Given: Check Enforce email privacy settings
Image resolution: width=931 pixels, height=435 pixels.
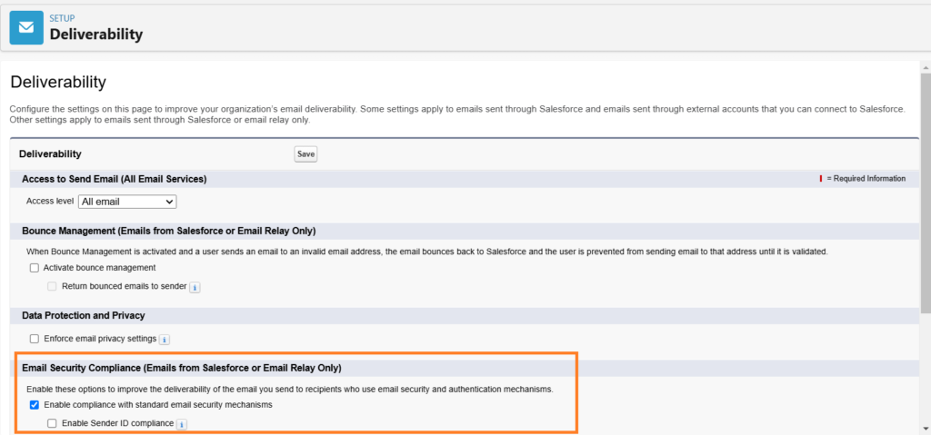Looking at the screenshot, I should [x=35, y=338].
